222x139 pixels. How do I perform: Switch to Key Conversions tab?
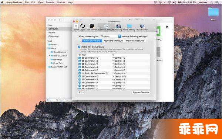(x=92, y=41)
